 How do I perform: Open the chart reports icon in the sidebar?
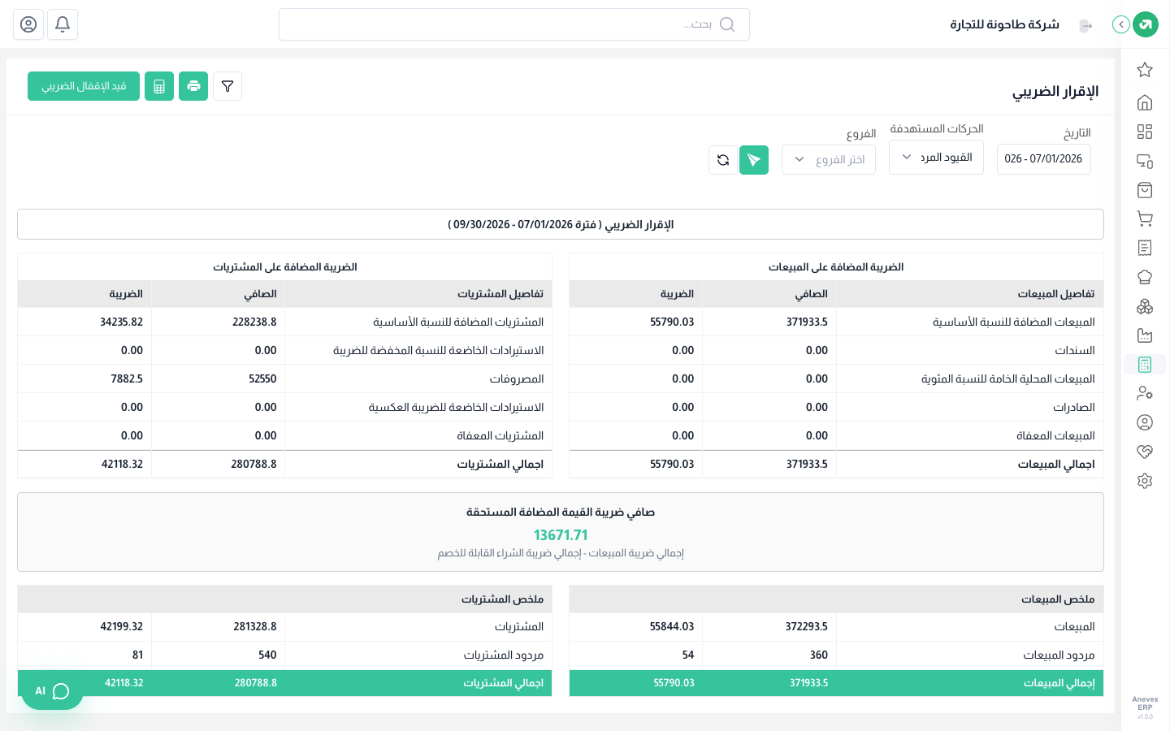coord(1145,335)
